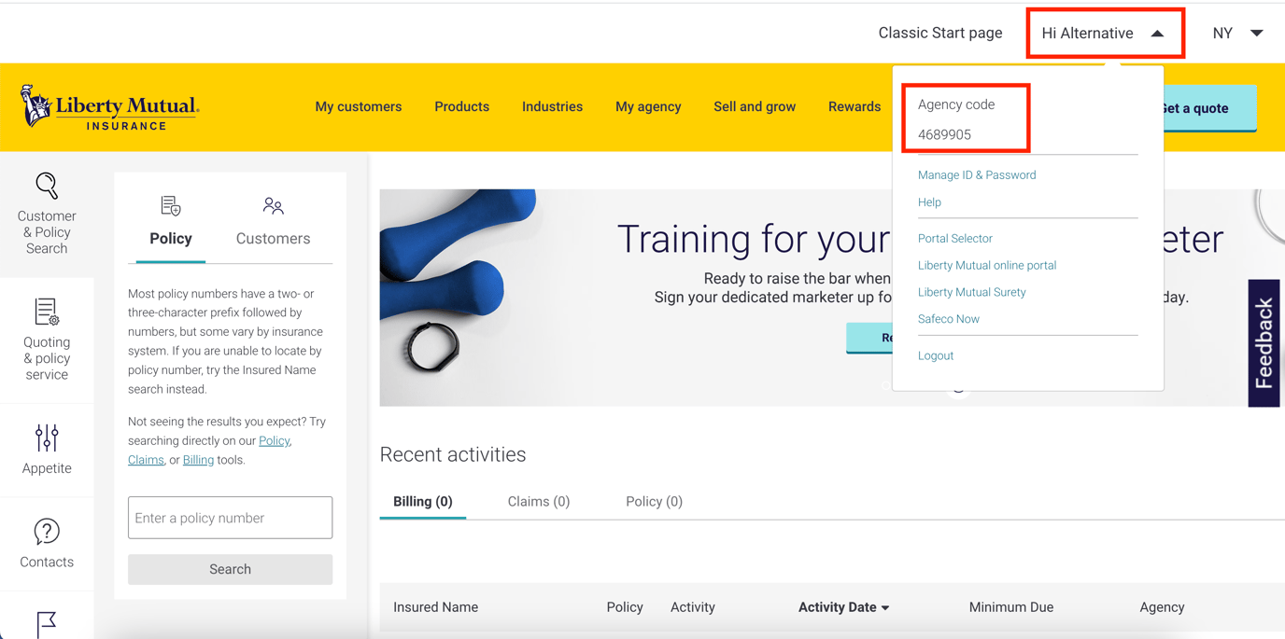
Task: Click the Liberty Mutual Insurance logo
Action: (x=109, y=107)
